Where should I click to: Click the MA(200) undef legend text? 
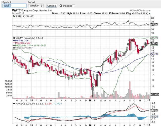pos(23,43)
